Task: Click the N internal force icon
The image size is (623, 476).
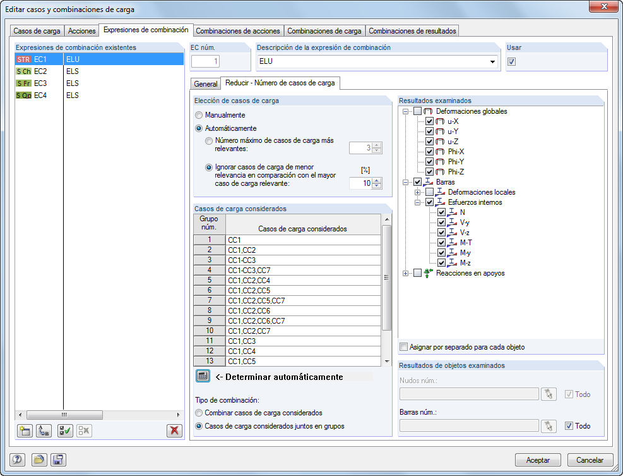Action: coord(452,212)
